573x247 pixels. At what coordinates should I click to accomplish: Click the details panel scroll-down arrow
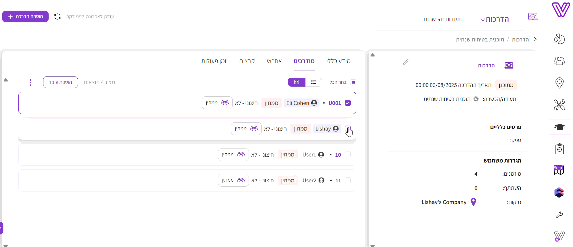372,245
